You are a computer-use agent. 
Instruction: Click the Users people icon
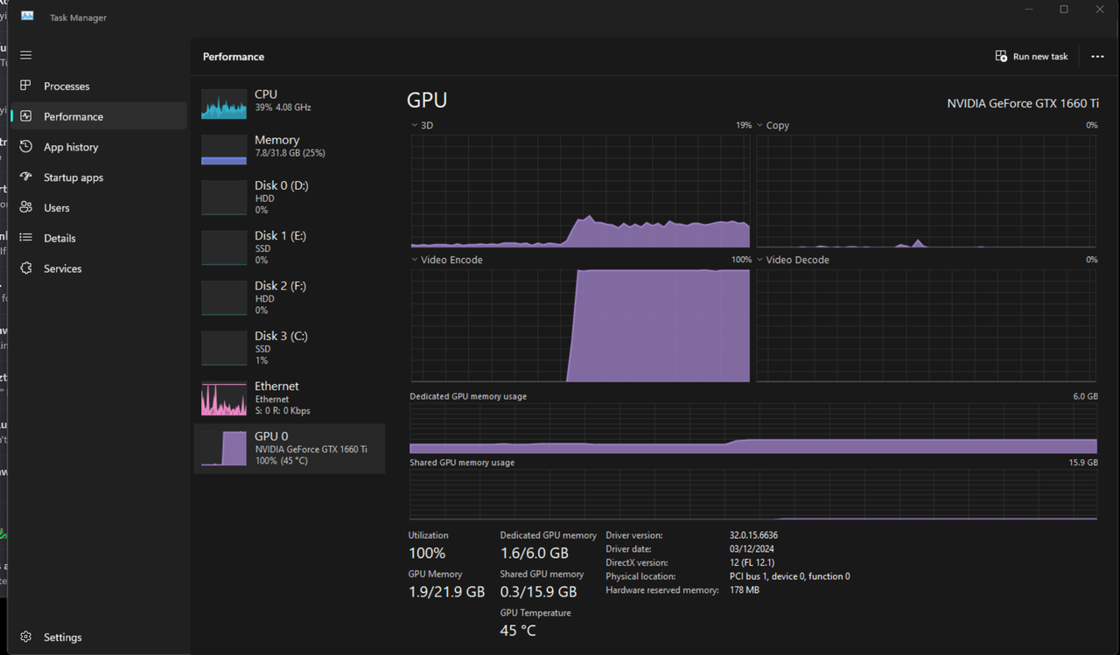pyautogui.click(x=26, y=207)
